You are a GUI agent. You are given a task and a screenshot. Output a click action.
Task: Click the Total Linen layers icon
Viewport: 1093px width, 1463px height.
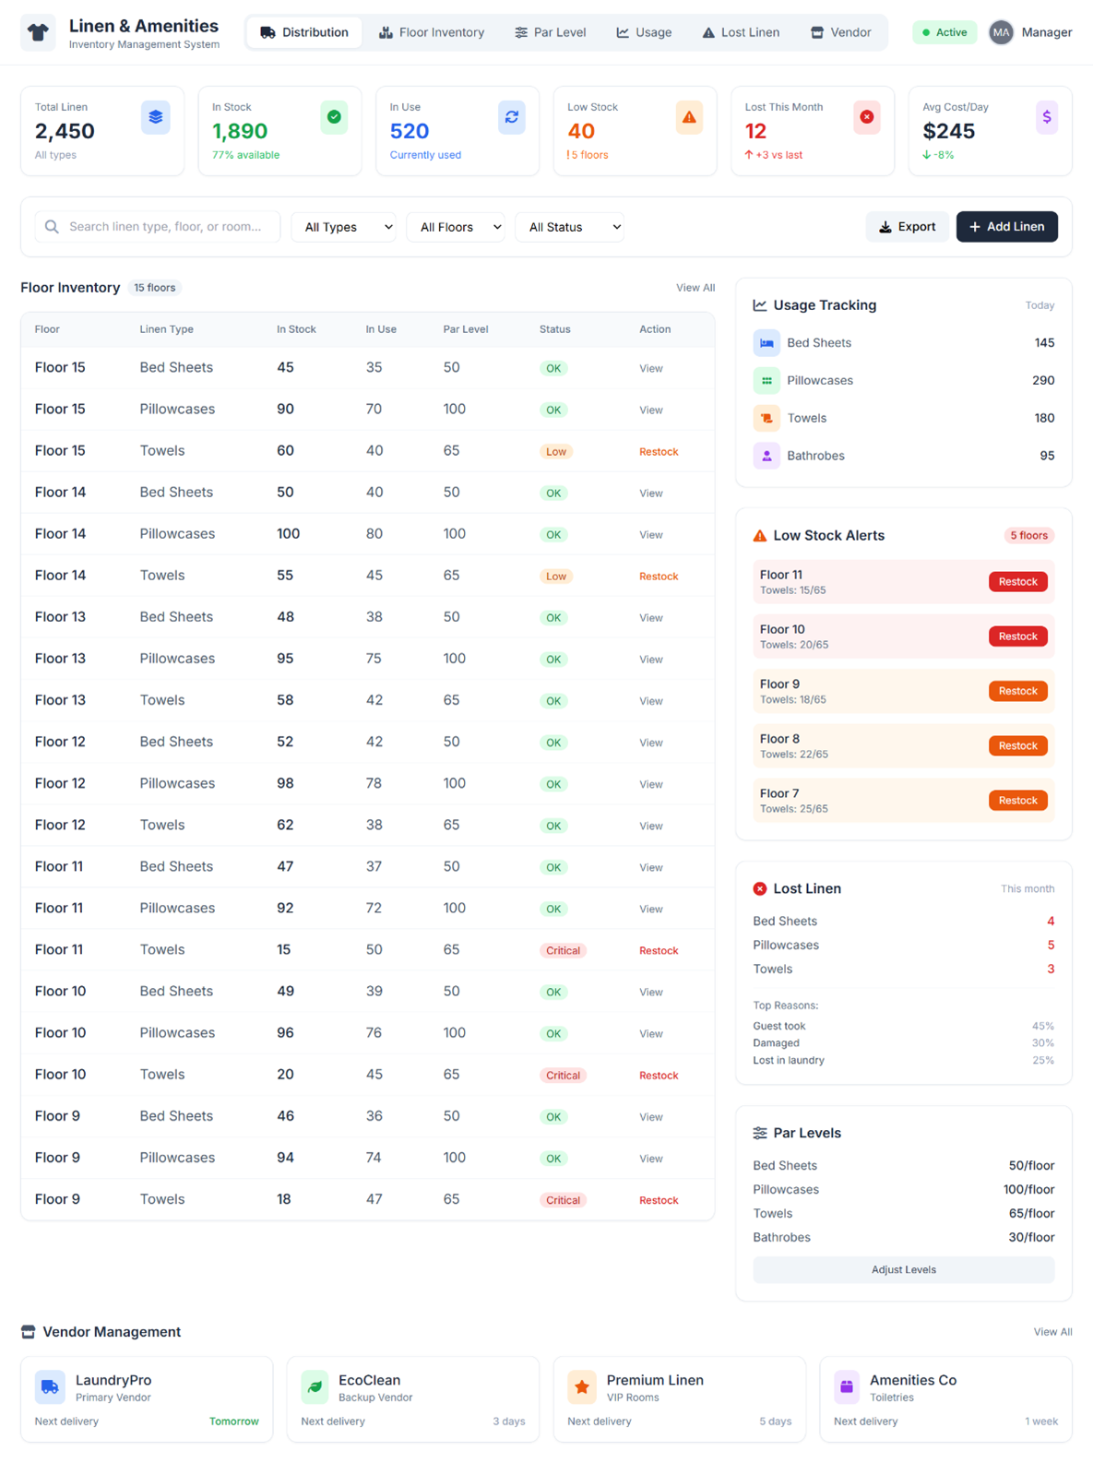[x=155, y=117]
